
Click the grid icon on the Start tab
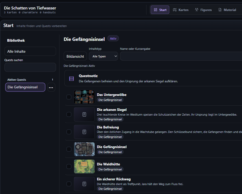click(155, 10)
